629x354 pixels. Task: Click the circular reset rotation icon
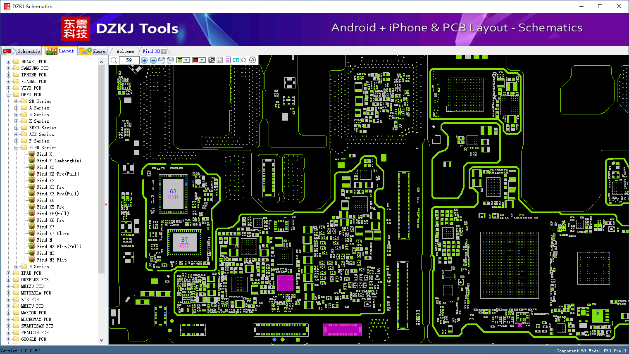click(253, 60)
